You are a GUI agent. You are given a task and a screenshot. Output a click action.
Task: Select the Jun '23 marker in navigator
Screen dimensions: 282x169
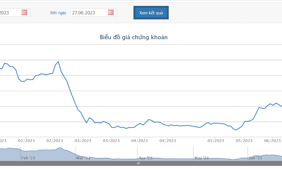255,158
